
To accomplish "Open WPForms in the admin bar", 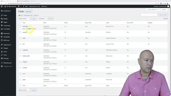I will pyautogui.click(x=44, y=6).
